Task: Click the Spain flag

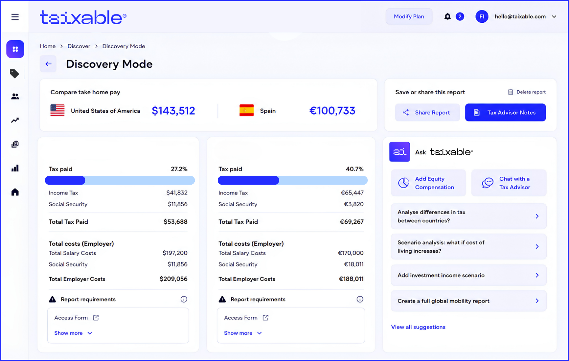Action: (247, 110)
